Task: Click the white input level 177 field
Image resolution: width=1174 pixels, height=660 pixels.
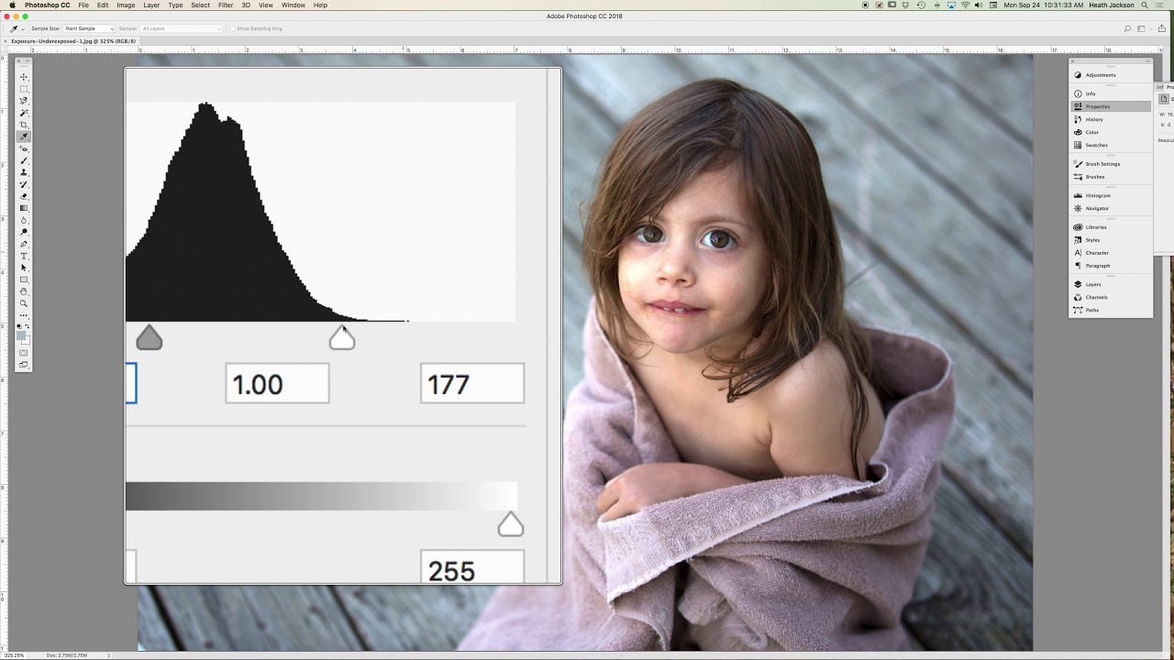Action: coord(472,383)
